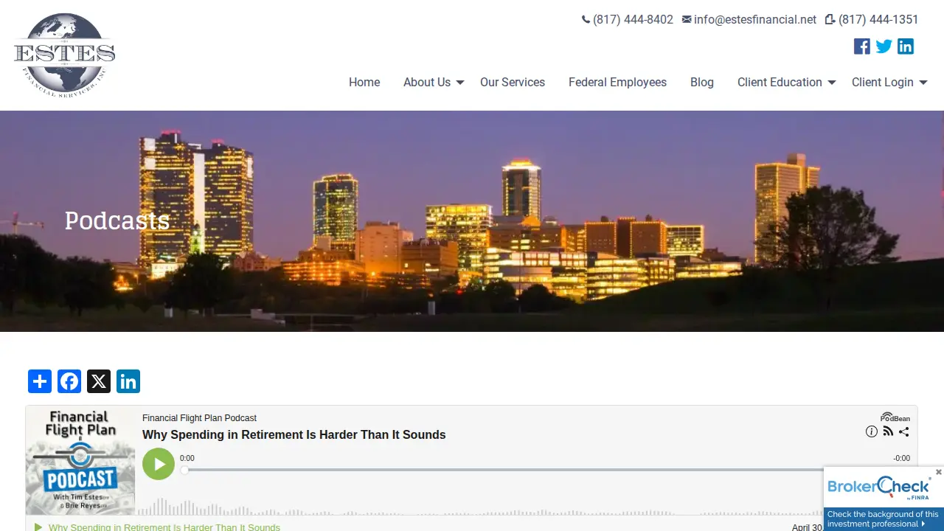Click the Financial Flight Plan podcast cover art
The height and width of the screenshot is (531, 944).
pyautogui.click(x=80, y=460)
